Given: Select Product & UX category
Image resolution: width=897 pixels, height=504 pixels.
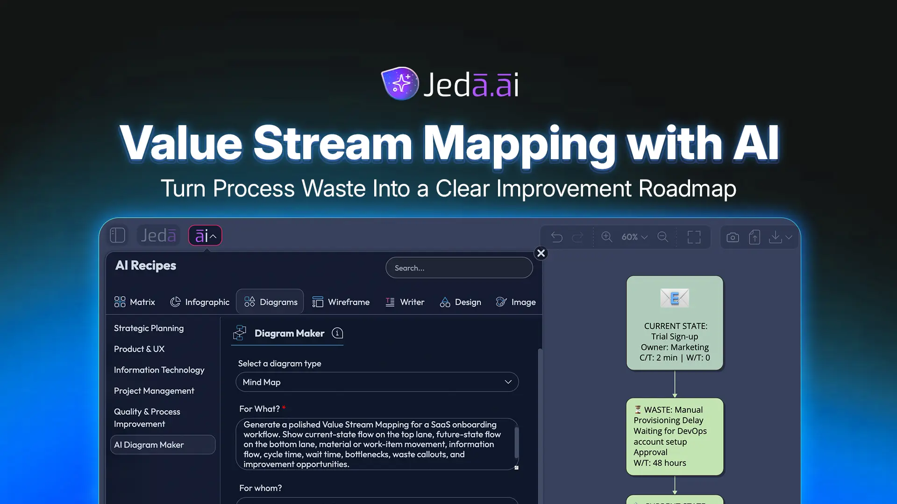Looking at the screenshot, I should [139, 349].
